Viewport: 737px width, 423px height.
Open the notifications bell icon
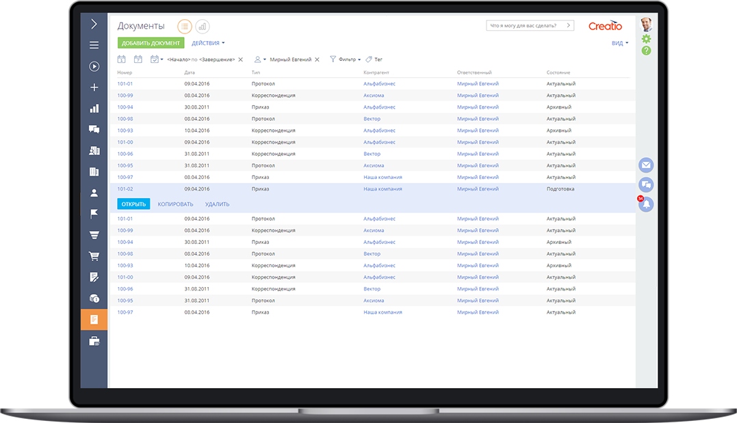(646, 204)
